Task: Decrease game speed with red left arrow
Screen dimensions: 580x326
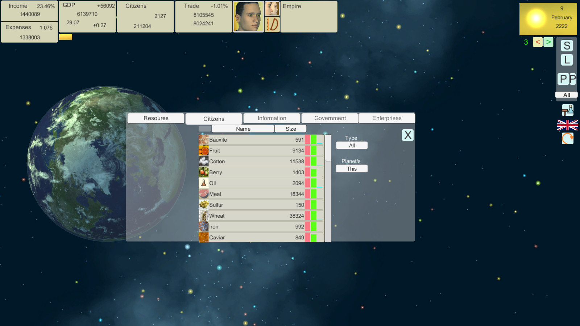Action: point(538,42)
